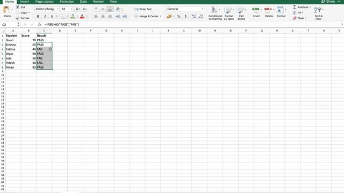Toggle bold formatting
The image size is (344, 193).
[x=38, y=16]
